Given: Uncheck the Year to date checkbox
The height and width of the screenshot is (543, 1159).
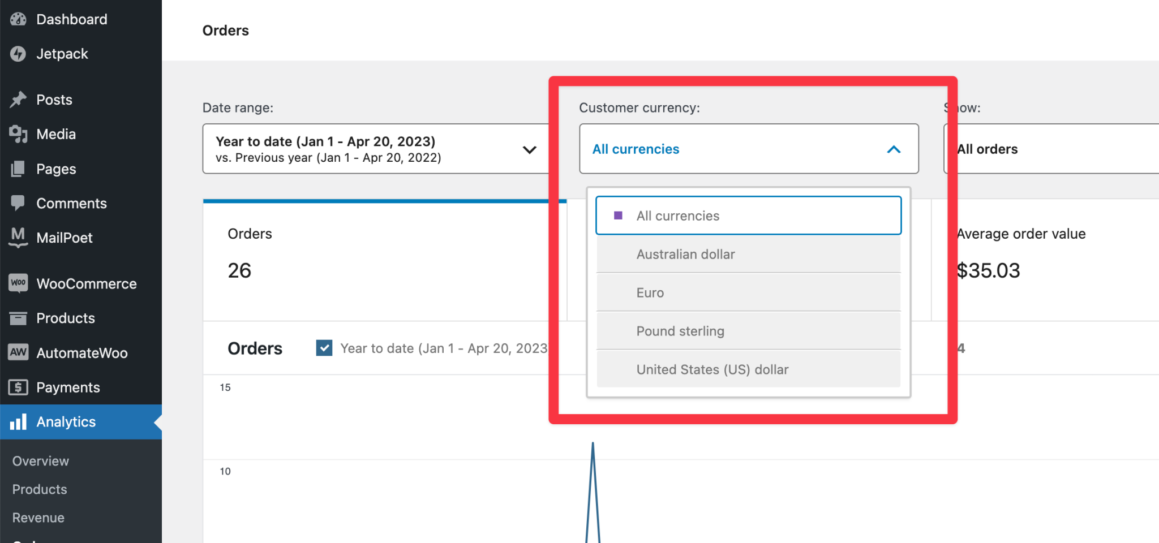Looking at the screenshot, I should [324, 348].
